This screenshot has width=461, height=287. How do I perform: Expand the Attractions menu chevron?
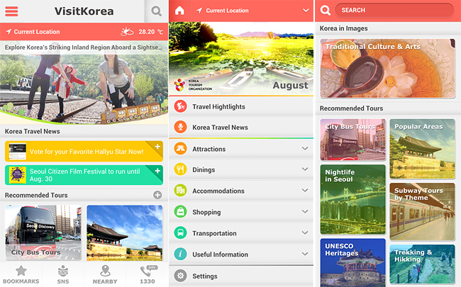[x=305, y=149]
